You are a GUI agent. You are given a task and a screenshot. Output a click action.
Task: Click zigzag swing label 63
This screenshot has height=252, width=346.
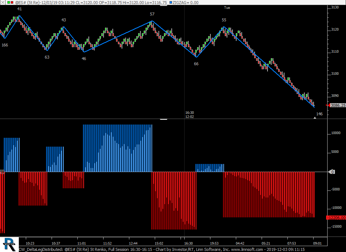(47, 57)
